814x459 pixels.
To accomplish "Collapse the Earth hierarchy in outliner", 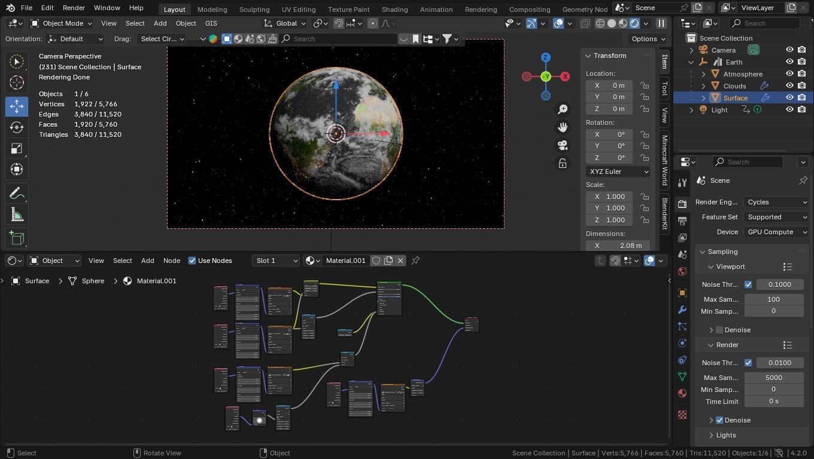I will pos(691,62).
